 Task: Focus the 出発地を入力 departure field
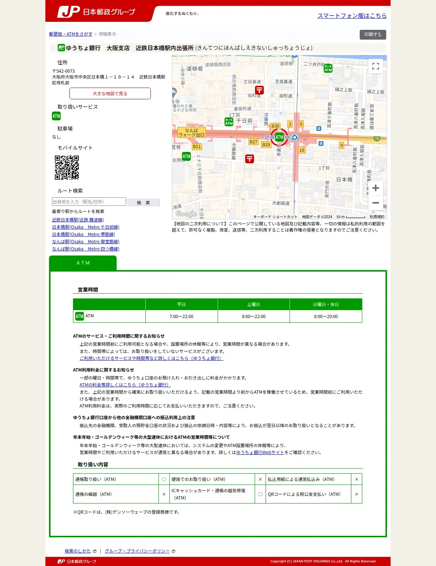coord(89,202)
